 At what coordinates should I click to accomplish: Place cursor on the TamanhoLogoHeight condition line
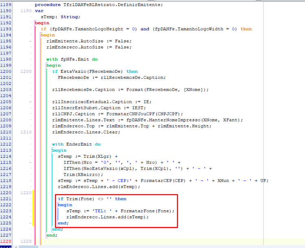pos(146,29)
